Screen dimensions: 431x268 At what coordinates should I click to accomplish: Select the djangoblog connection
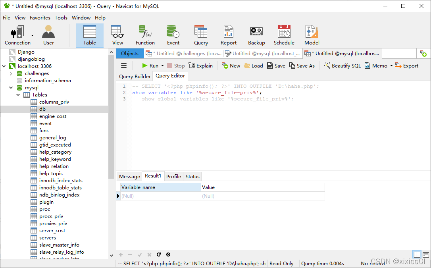(31, 59)
